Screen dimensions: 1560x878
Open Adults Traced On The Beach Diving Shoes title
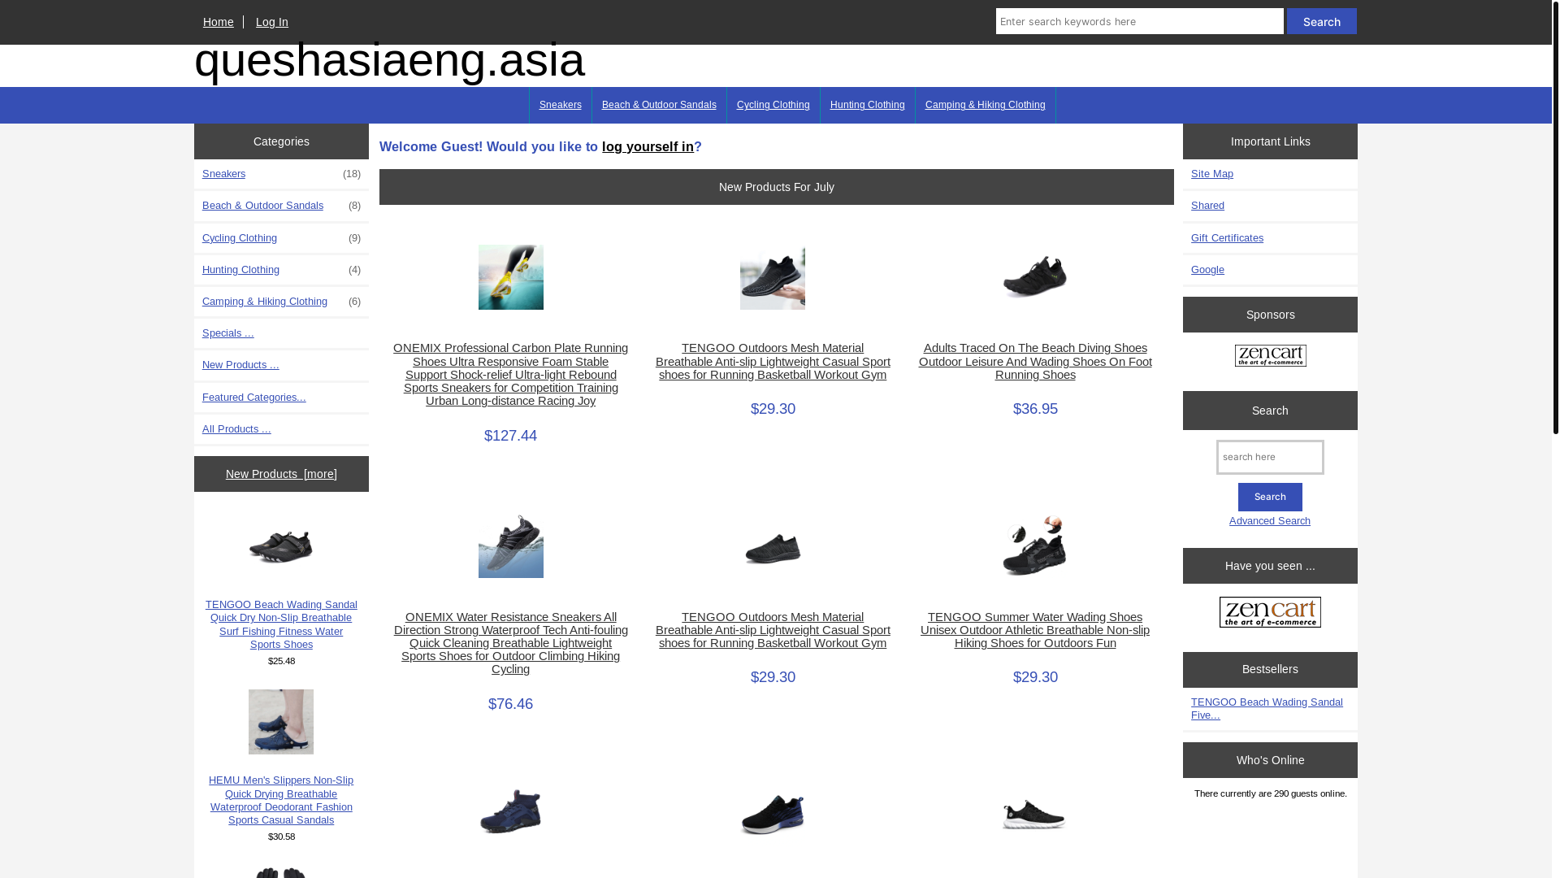point(1035,361)
